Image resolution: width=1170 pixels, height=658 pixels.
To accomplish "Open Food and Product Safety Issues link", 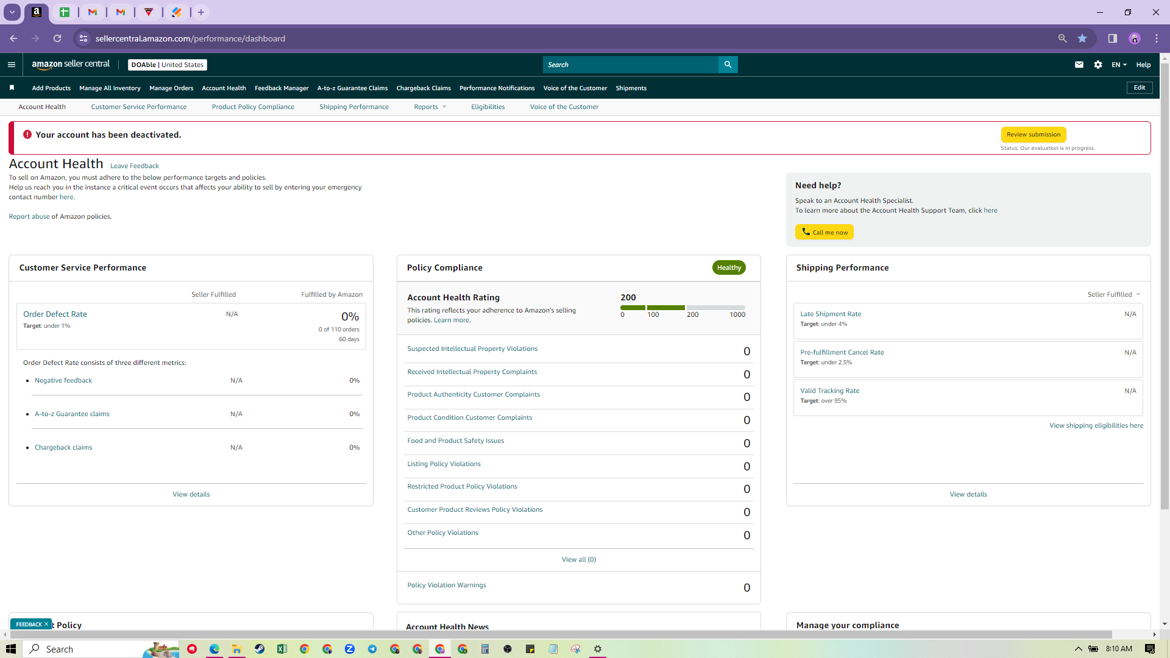I will coord(456,441).
